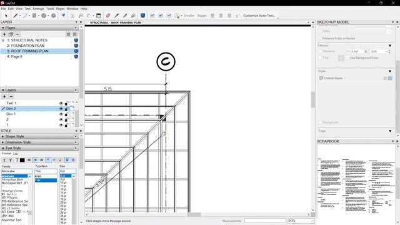Activate the Join tool
Screen dimensions: 400x225
coord(133,16)
